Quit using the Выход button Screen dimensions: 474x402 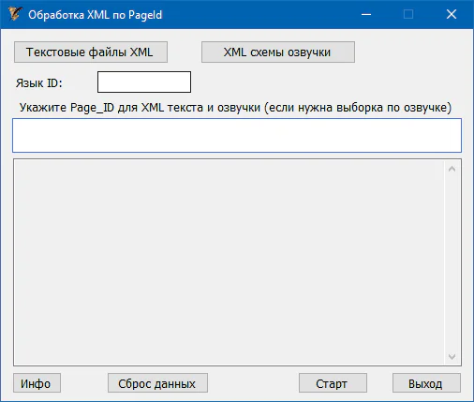426,383
